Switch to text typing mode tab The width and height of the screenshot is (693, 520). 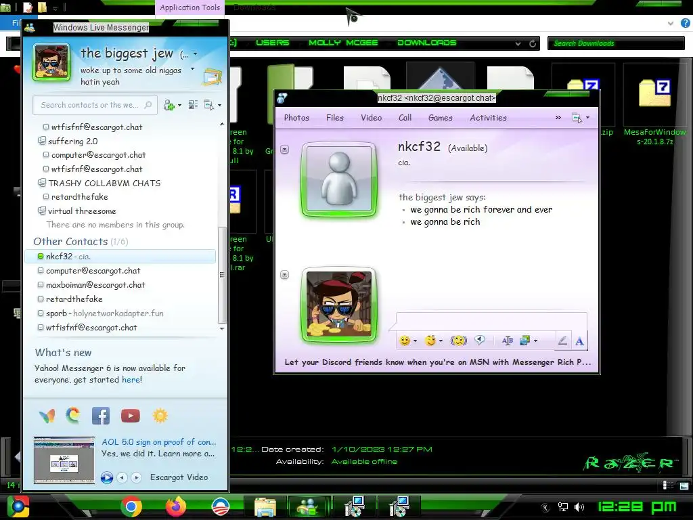(x=579, y=341)
